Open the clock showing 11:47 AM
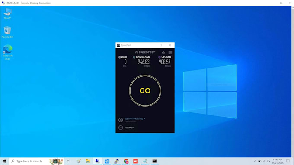This screenshot has width=294, height=165. (x=278, y=161)
